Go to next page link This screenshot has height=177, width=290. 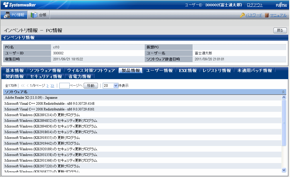[x=48, y=86]
